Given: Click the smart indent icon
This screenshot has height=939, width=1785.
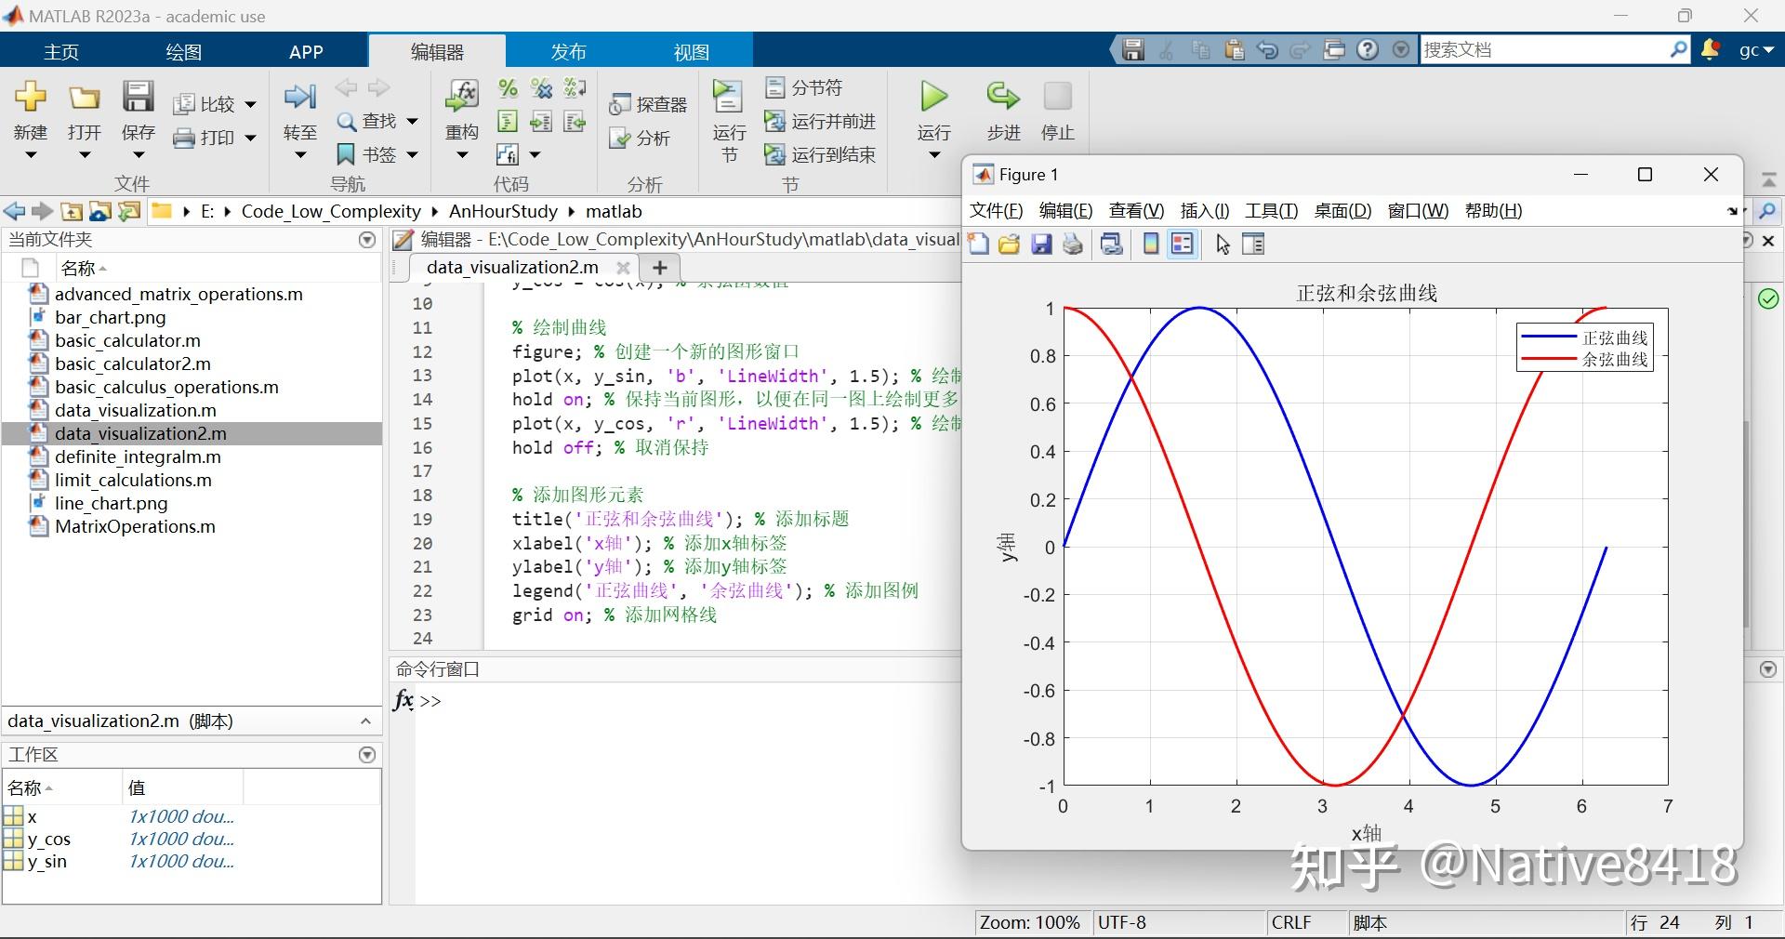Looking at the screenshot, I should [508, 122].
